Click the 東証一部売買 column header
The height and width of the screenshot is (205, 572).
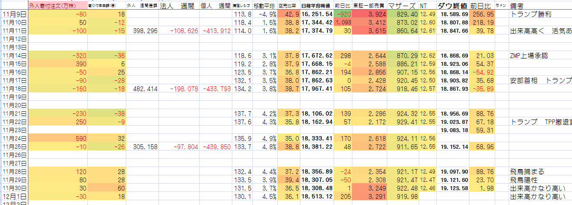[369, 6]
